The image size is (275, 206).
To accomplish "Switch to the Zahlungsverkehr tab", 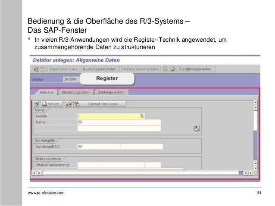I will pyautogui.click(x=111, y=92).
